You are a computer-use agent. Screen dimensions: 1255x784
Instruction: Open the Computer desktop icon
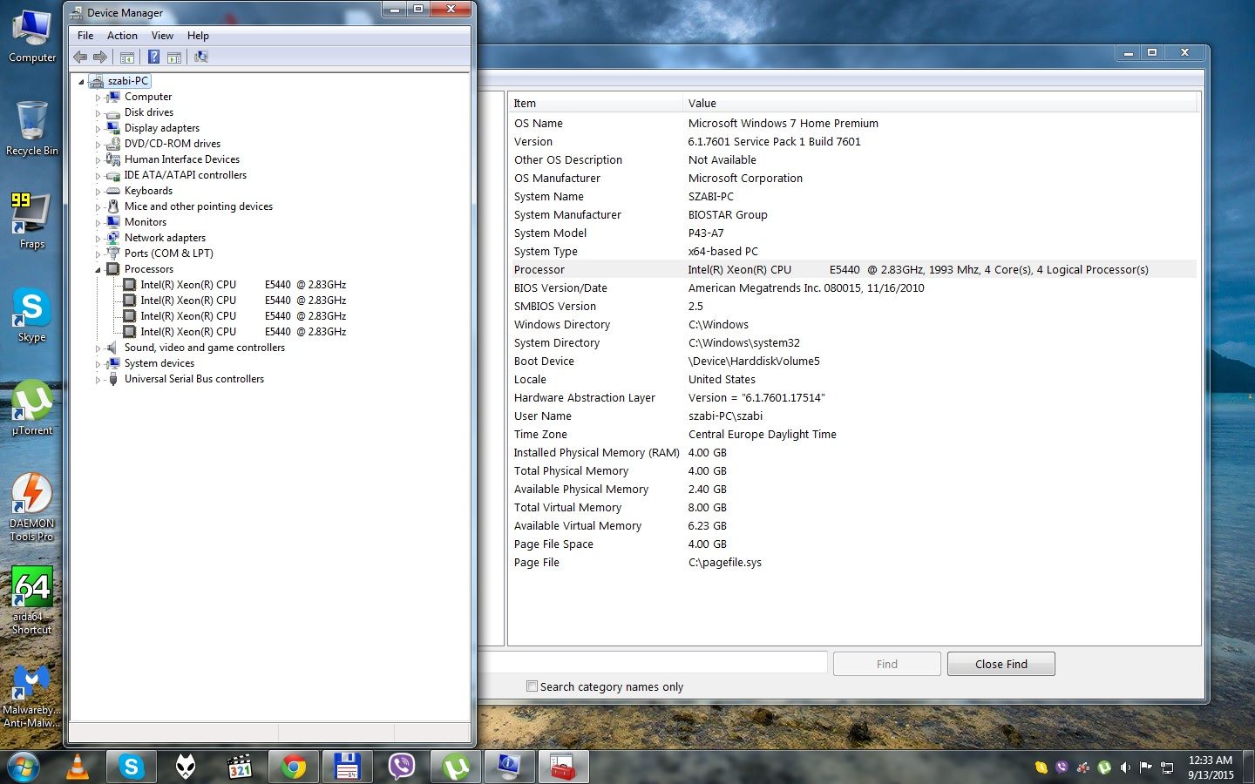[32, 37]
